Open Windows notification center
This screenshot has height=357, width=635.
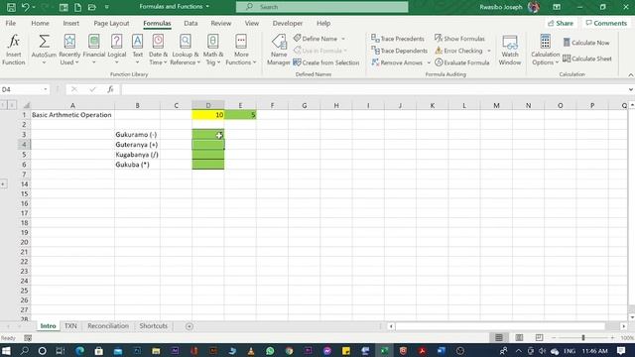[x=621, y=350]
